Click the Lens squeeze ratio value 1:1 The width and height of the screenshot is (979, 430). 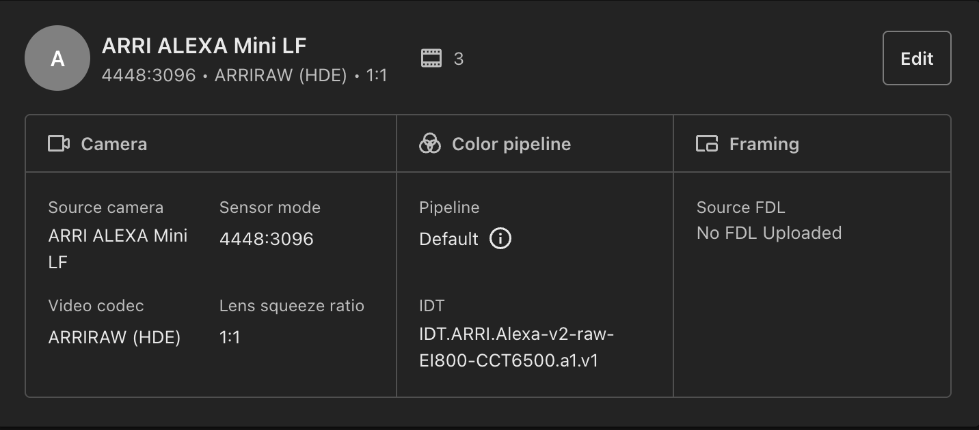[x=230, y=337]
